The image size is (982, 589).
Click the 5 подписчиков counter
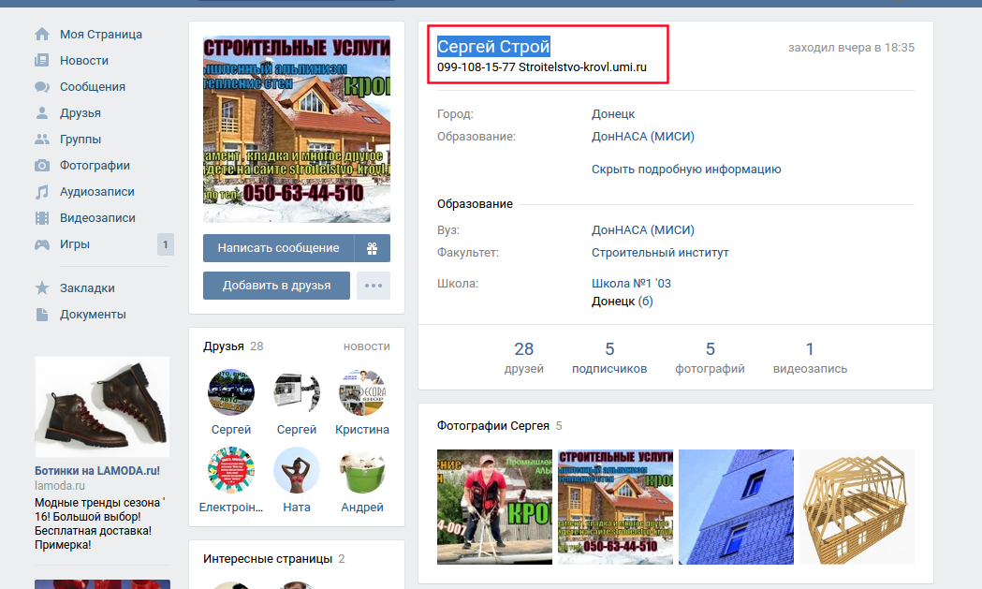point(609,358)
